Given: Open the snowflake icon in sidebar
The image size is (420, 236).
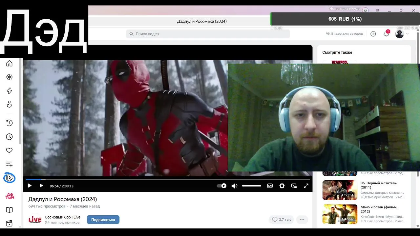Looking at the screenshot, I should point(9,77).
